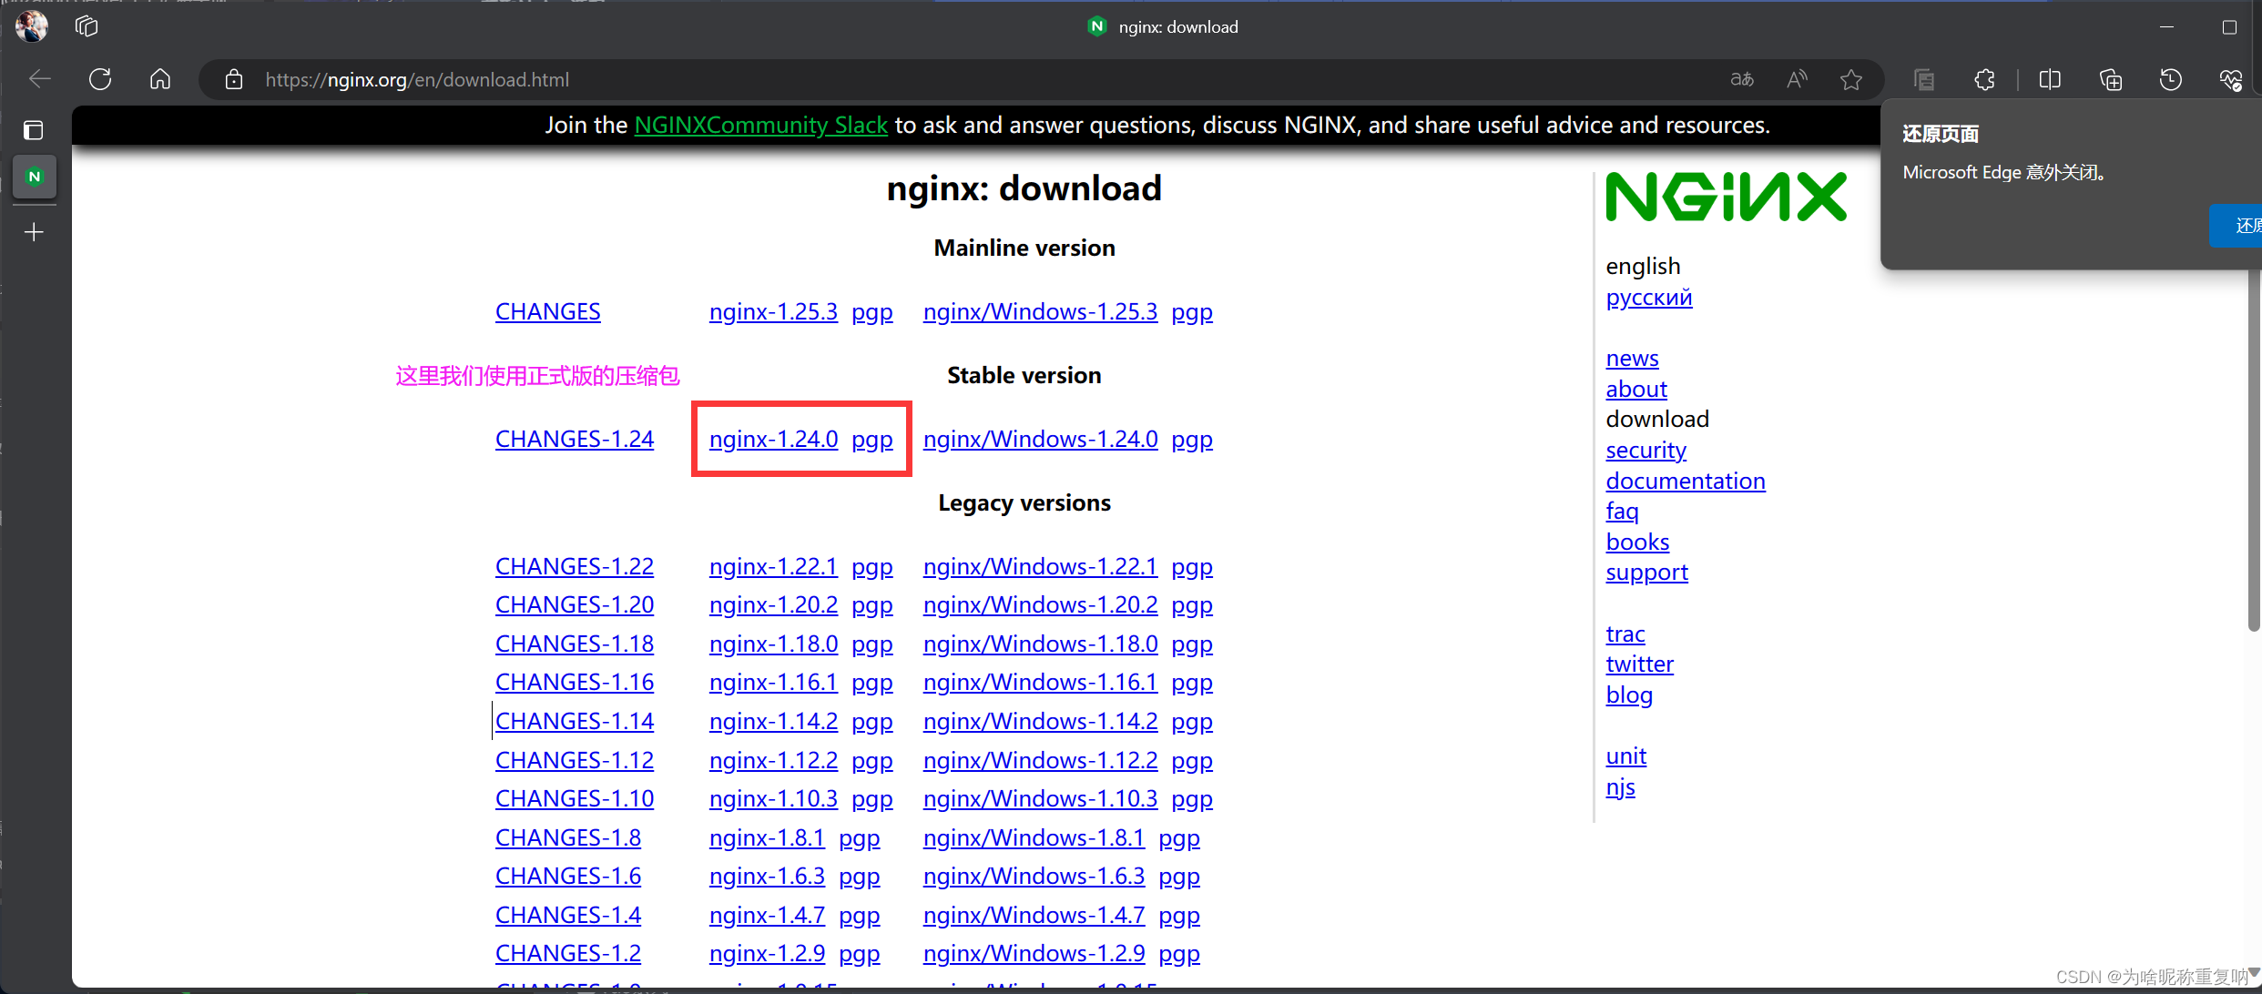Open Browsing history clock icon
This screenshot has width=2262, height=994.
[2171, 79]
